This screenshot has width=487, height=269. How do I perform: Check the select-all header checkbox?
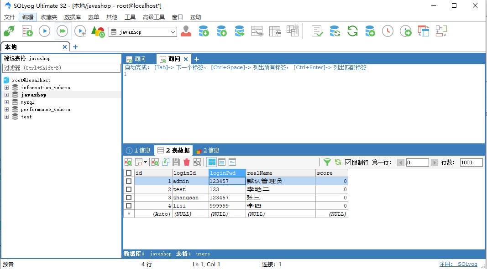[129, 173]
